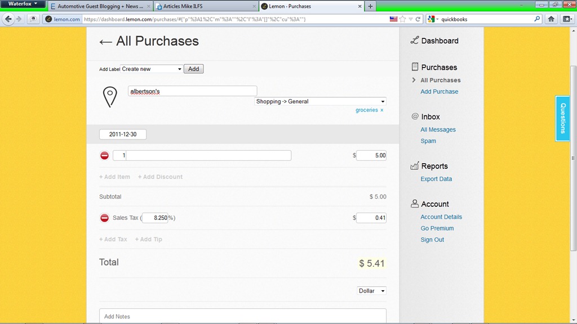The width and height of the screenshot is (577, 324).
Task: Click the page vertical scrollbar
Action: pos(573,158)
